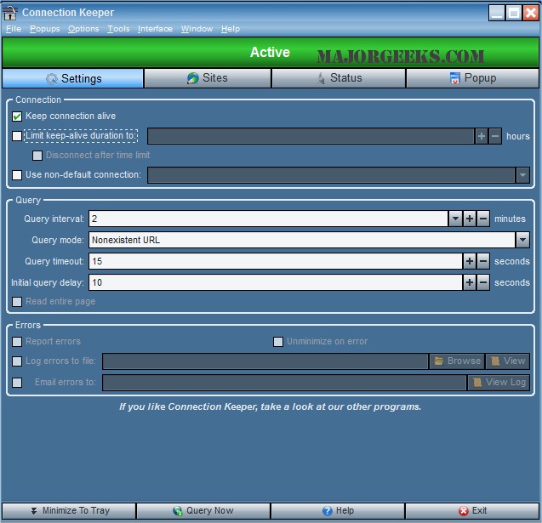Decrease keep-alive duration hours with minus

495,136
